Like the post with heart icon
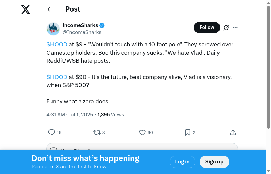The height and width of the screenshot is (174, 271). (142, 132)
